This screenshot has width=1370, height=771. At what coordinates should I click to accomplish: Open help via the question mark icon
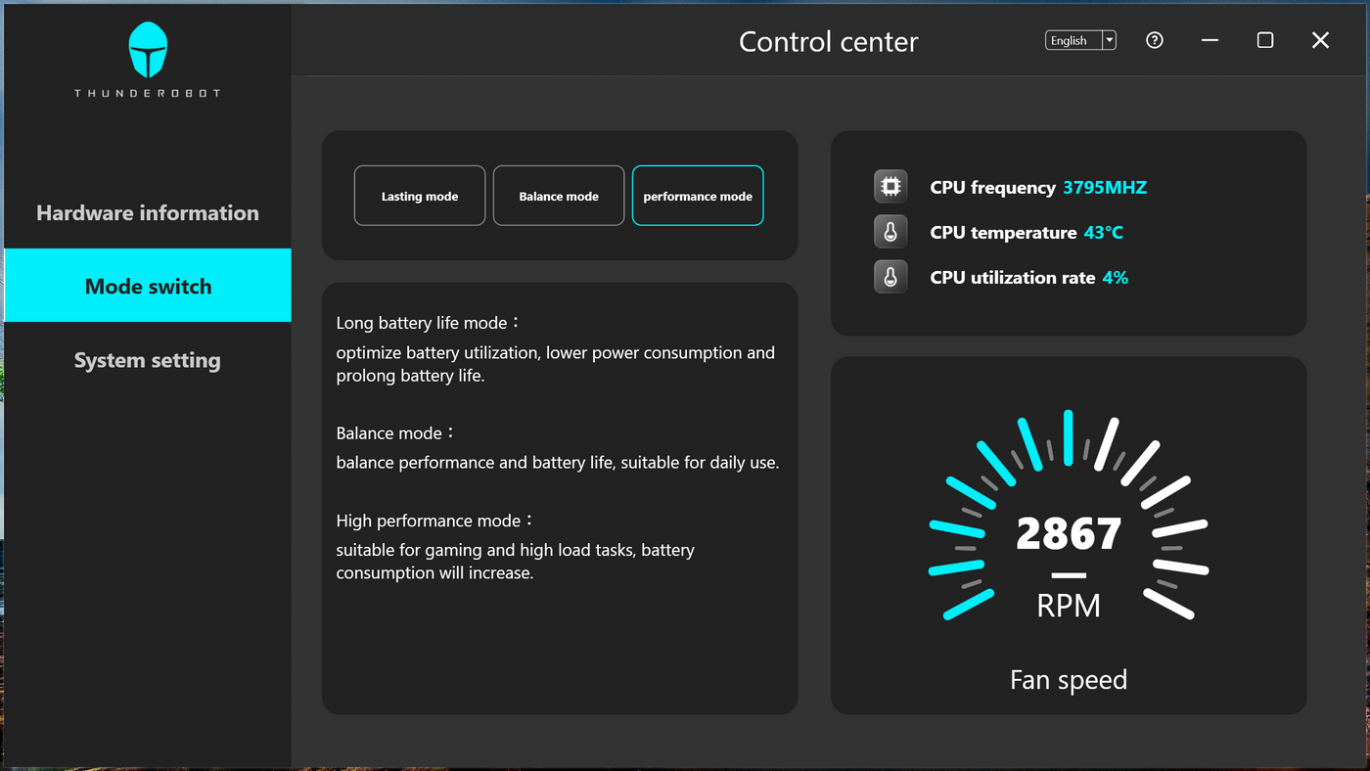[1155, 40]
